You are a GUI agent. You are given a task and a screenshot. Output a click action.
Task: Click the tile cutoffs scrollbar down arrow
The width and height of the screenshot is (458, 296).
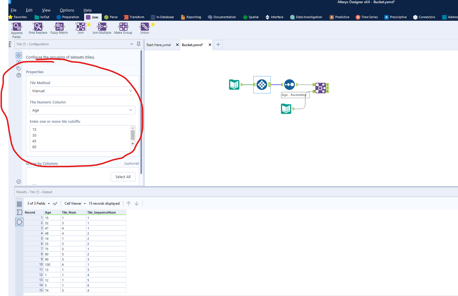tap(133, 144)
